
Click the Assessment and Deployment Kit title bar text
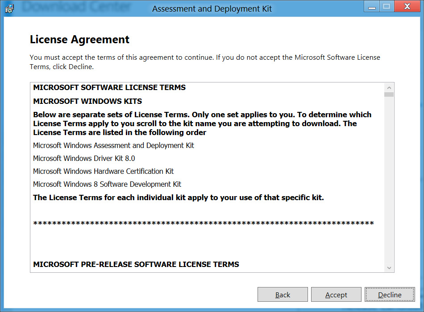tap(212, 8)
